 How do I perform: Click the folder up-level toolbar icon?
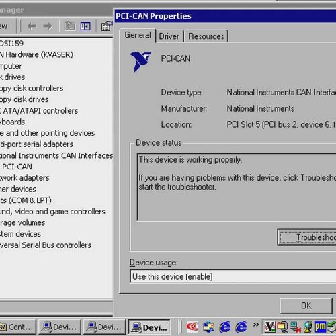click(70, 26)
